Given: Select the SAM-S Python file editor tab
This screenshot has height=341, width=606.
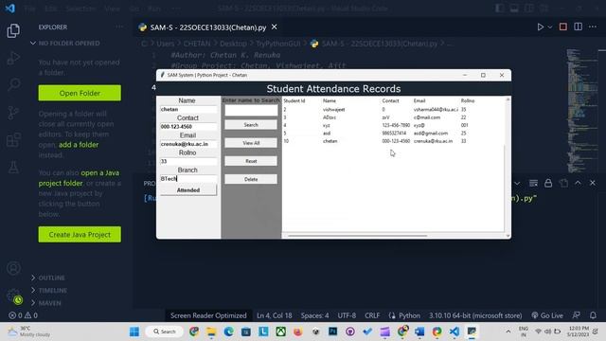Looking at the screenshot, I should (x=208, y=27).
